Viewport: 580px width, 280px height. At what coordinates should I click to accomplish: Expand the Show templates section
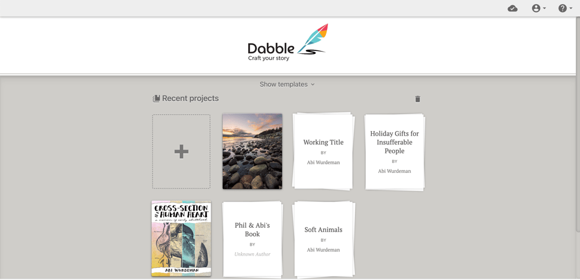(287, 84)
